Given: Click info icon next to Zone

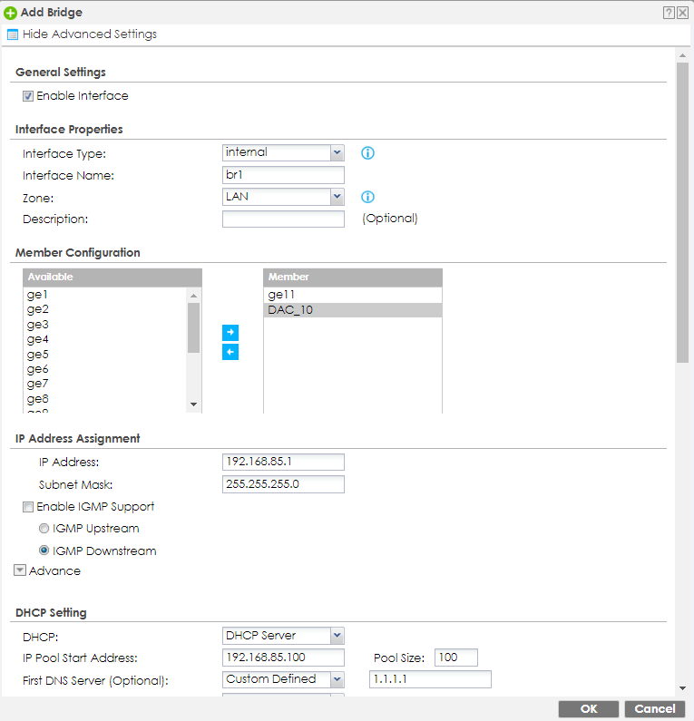Looking at the screenshot, I should (x=367, y=197).
